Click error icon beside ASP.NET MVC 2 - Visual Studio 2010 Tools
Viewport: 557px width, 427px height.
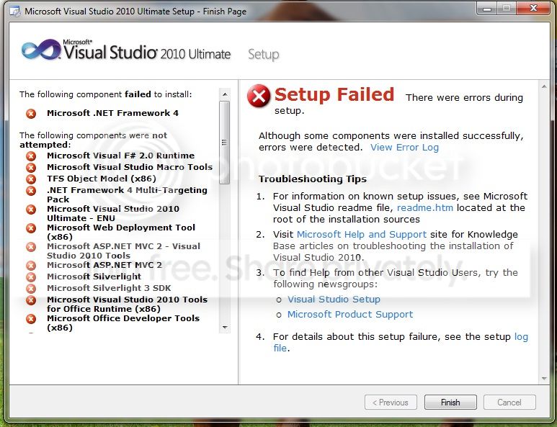click(x=31, y=247)
